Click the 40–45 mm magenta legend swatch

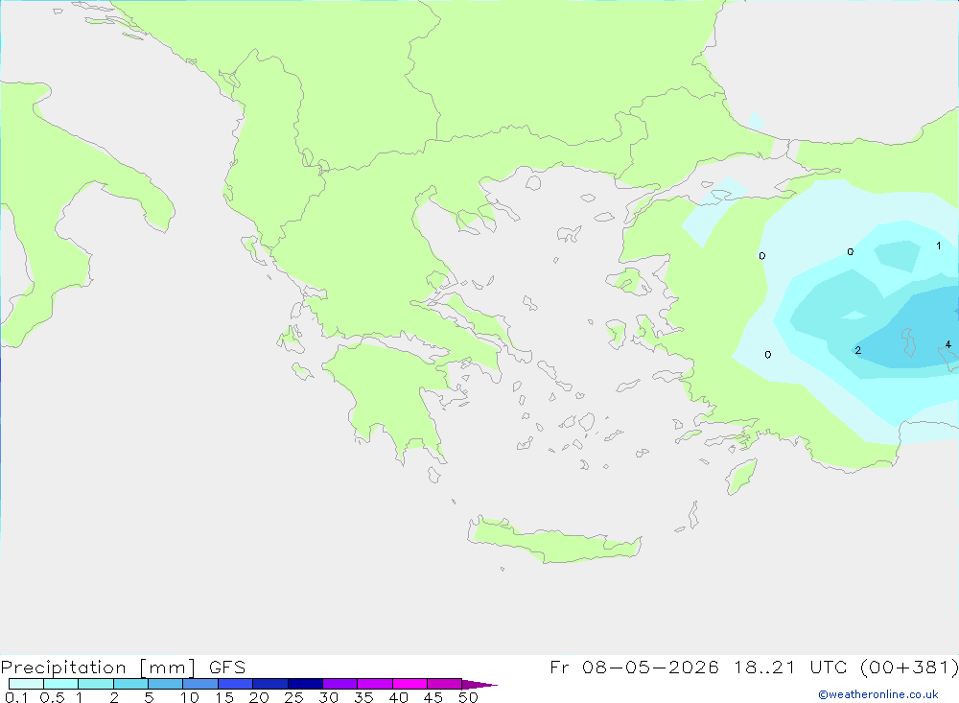click(x=409, y=684)
